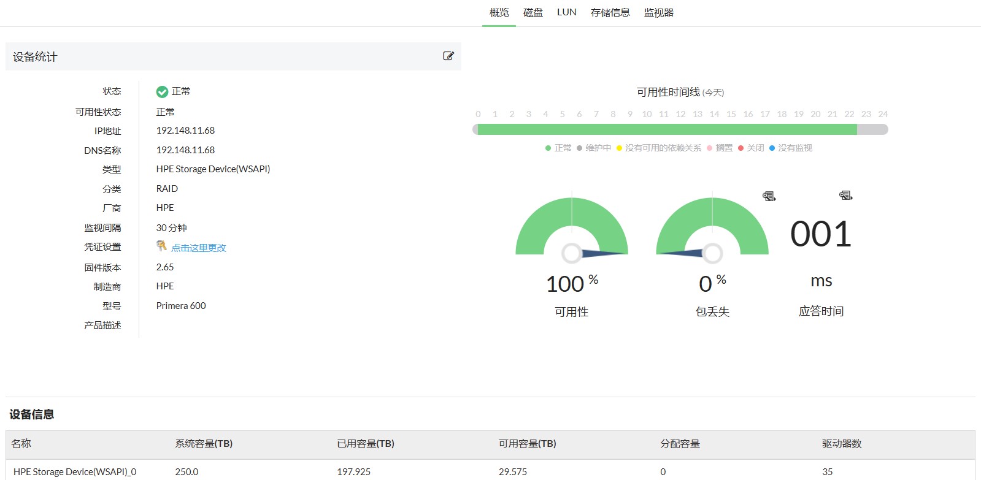Image resolution: width=981 pixels, height=480 pixels.
Task: Click the 197.925 used capacity cell
Action: coord(354,472)
